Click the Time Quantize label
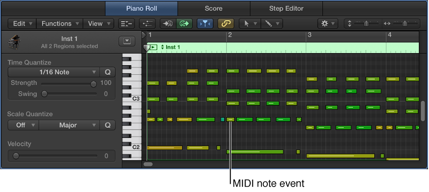Viewport: 429px width, 192px height. pyautogui.click(x=29, y=62)
